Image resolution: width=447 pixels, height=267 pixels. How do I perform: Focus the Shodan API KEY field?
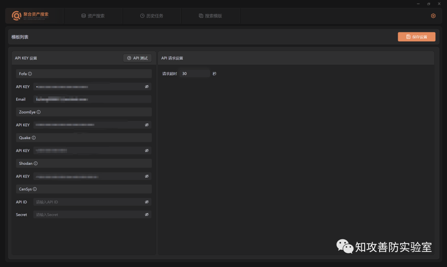[x=92, y=176]
